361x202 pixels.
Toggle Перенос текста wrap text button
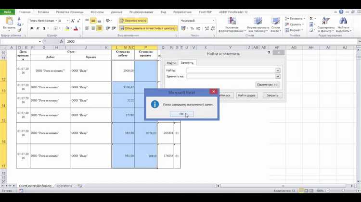[x=133, y=21]
